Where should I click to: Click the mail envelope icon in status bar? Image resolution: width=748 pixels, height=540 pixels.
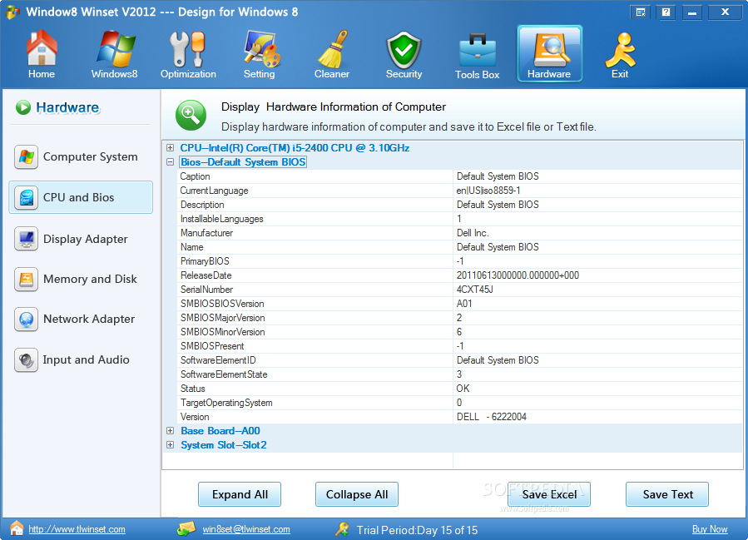tap(186, 528)
